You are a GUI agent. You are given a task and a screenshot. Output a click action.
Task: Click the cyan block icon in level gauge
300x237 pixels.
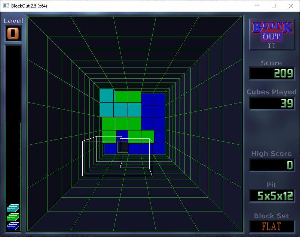tap(13, 208)
